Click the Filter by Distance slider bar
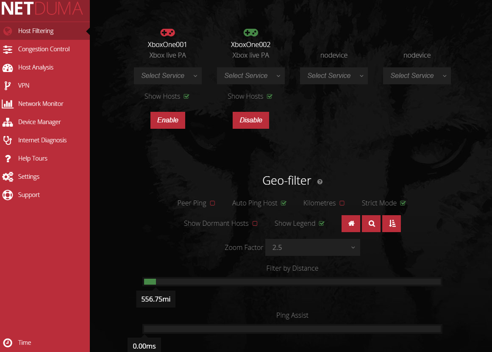 292,282
